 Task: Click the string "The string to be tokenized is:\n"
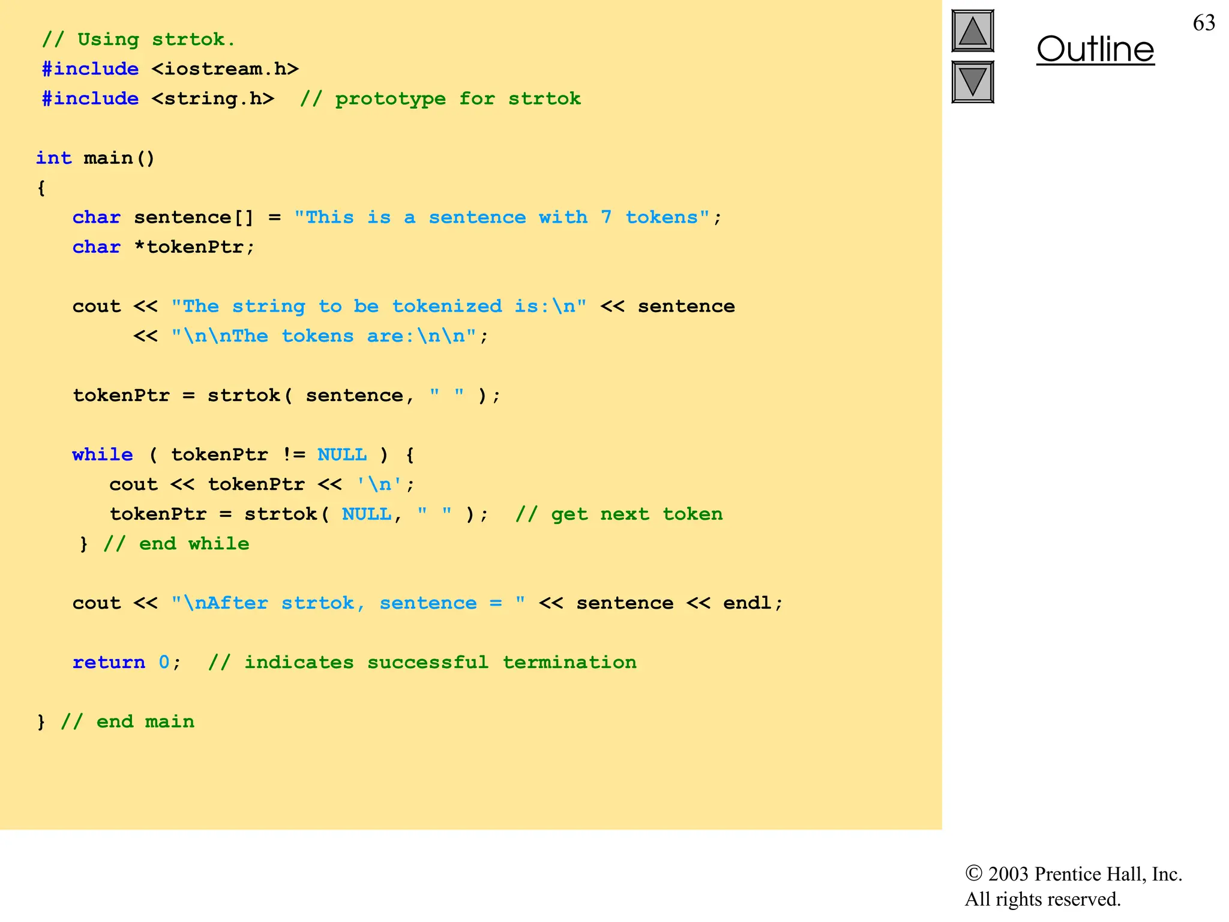379,307
